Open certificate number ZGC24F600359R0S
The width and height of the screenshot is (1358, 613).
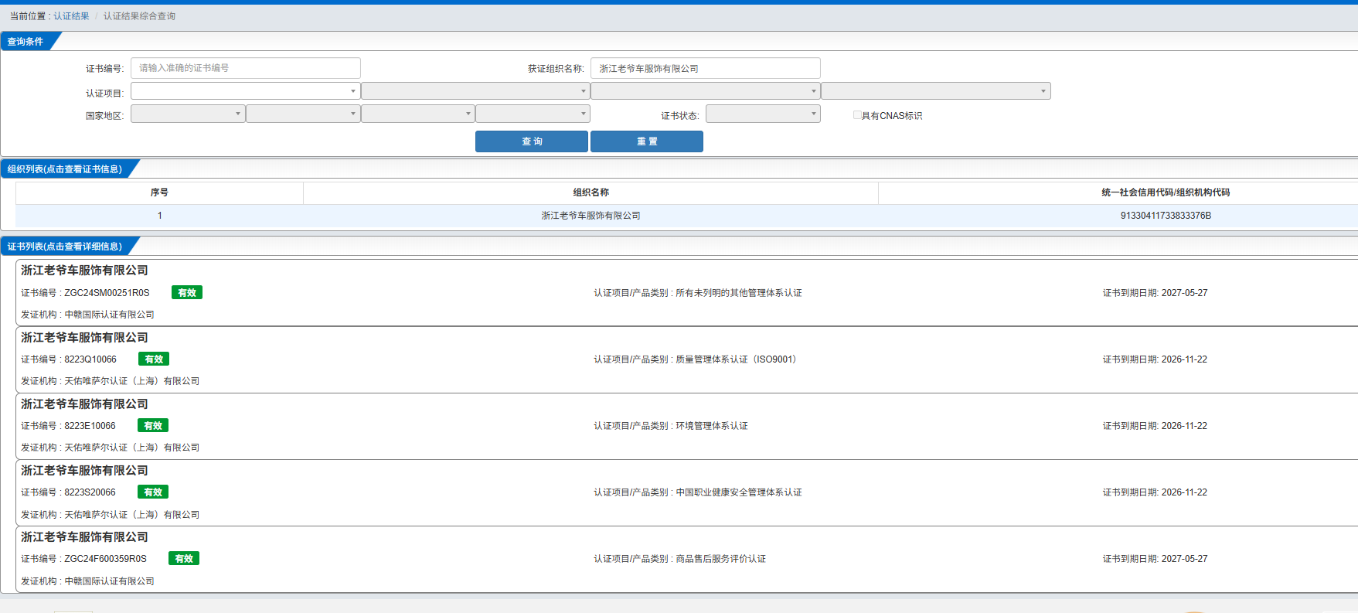(105, 559)
